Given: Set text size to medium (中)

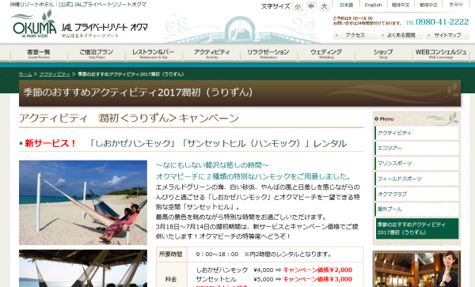Looking at the screenshot, I should click(x=311, y=6).
